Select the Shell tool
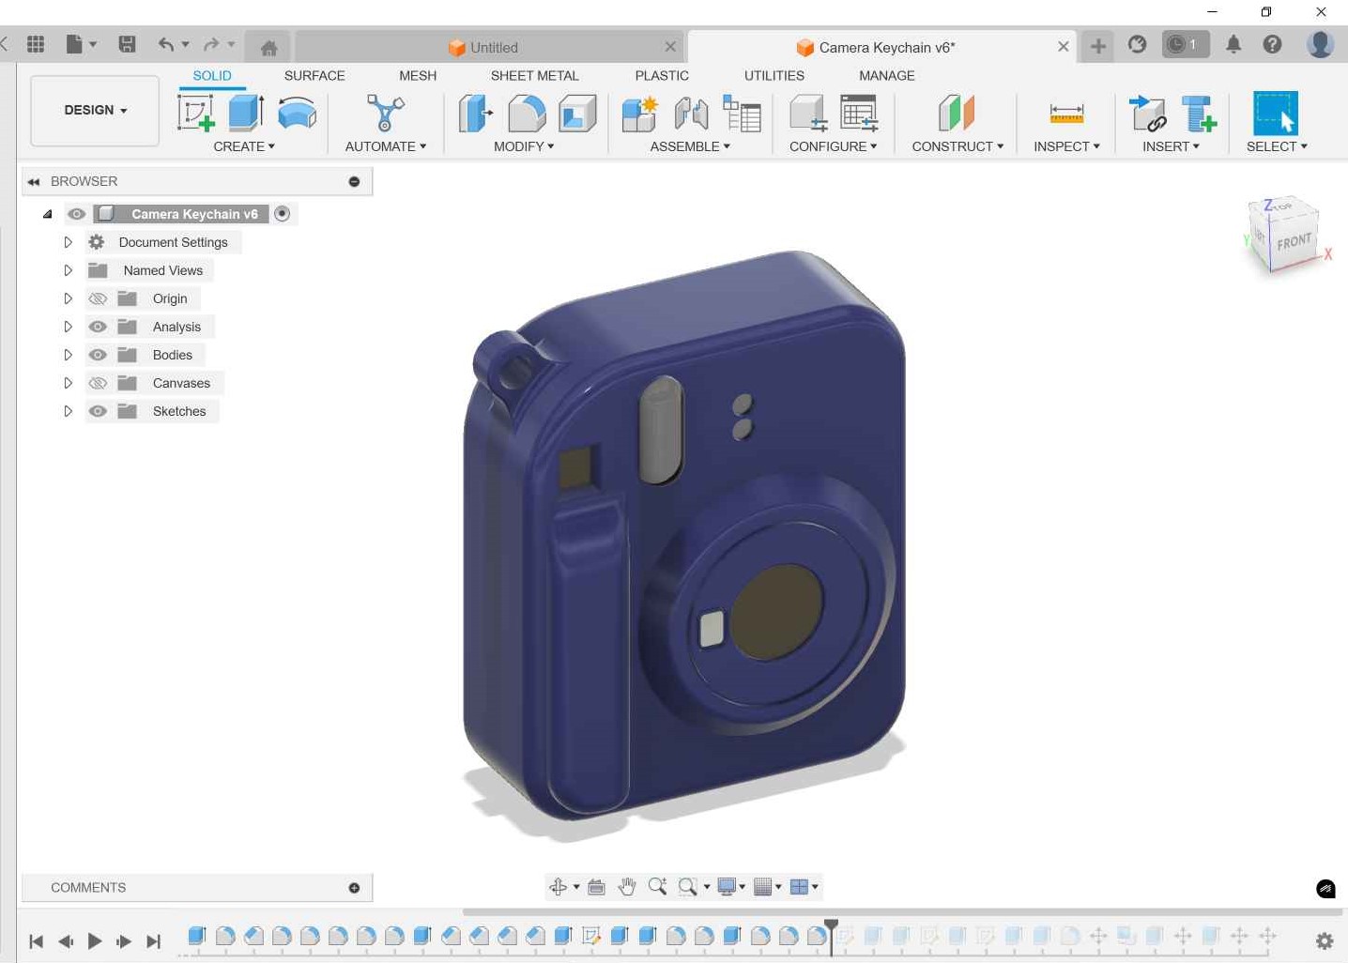Image resolution: width=1348 pixels, height=963 pixels. click(577, 114)
